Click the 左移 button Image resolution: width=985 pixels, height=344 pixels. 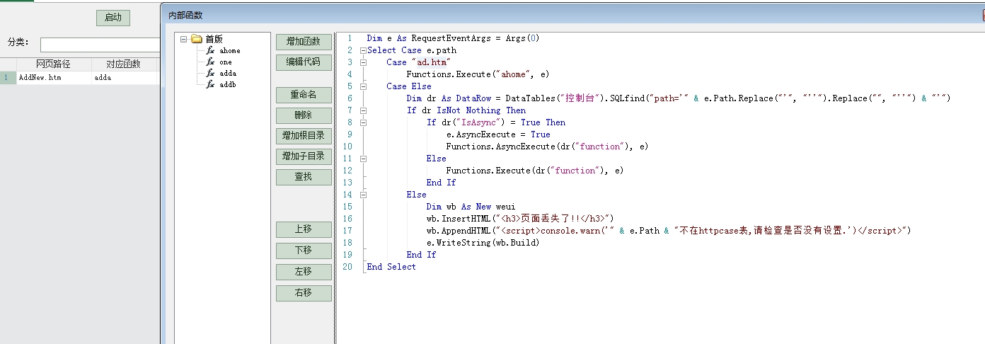[304, 272]
